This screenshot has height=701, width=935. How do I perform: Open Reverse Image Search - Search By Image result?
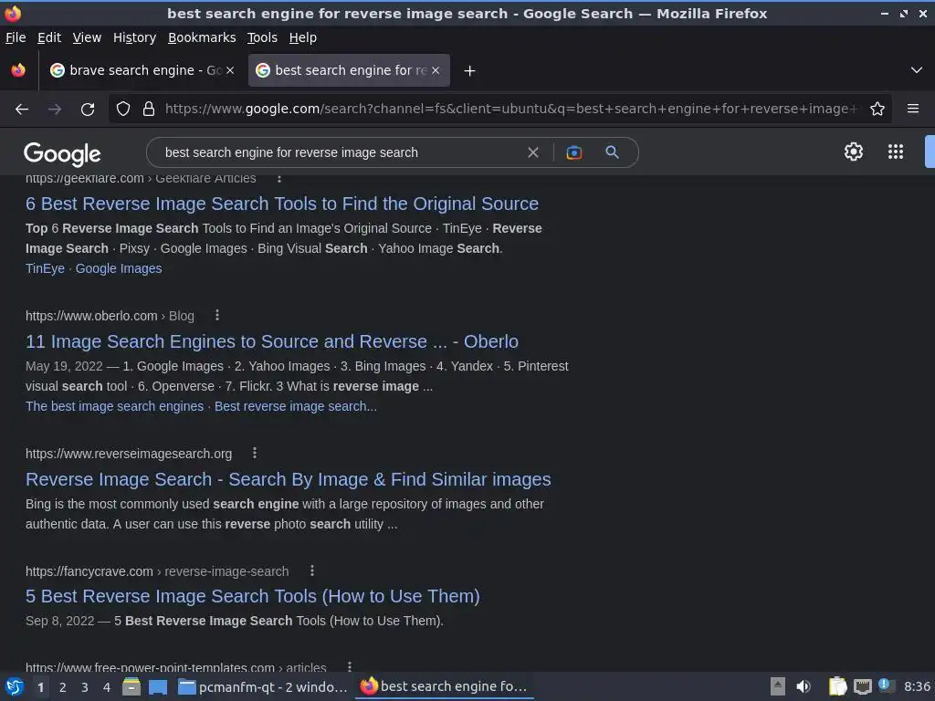point(288,479)
